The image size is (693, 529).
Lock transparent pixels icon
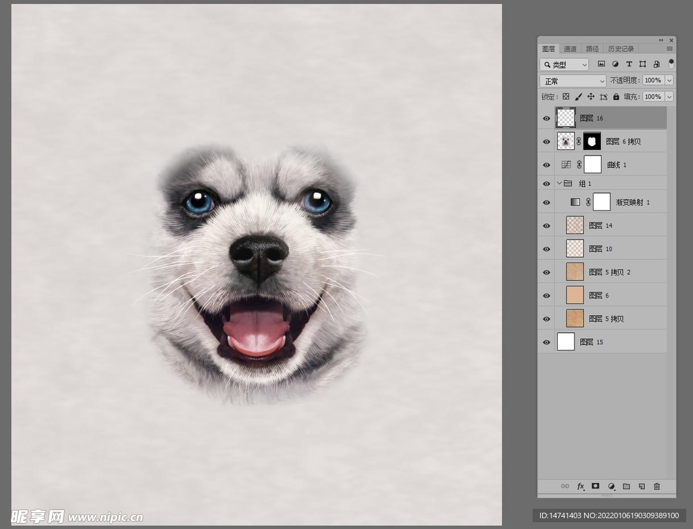[566, 97]
